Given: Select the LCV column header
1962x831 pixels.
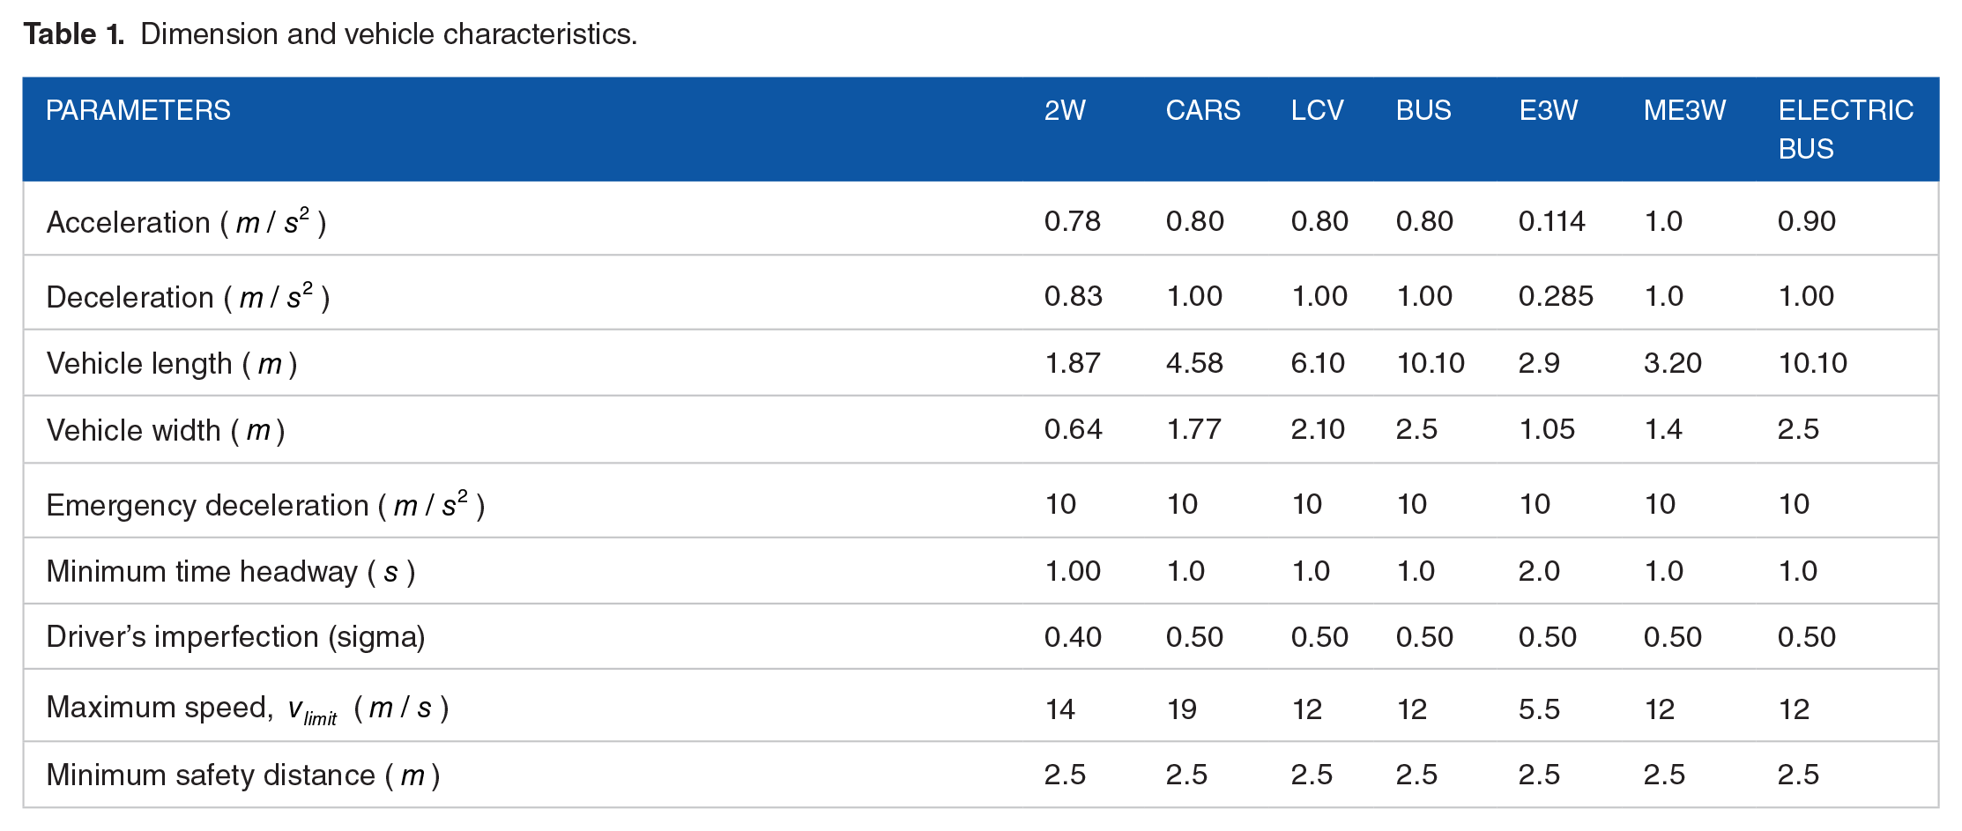Looking at the screenshot, I should (x=1318, y=110).
